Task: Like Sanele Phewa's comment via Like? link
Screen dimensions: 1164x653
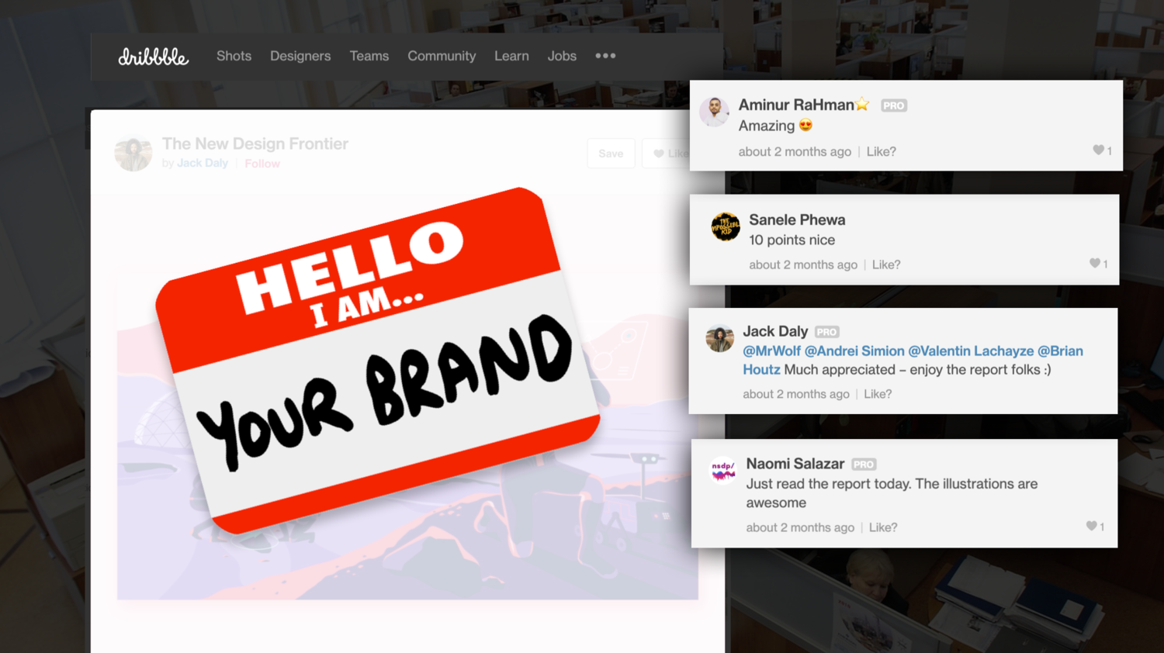Action: 886,265
